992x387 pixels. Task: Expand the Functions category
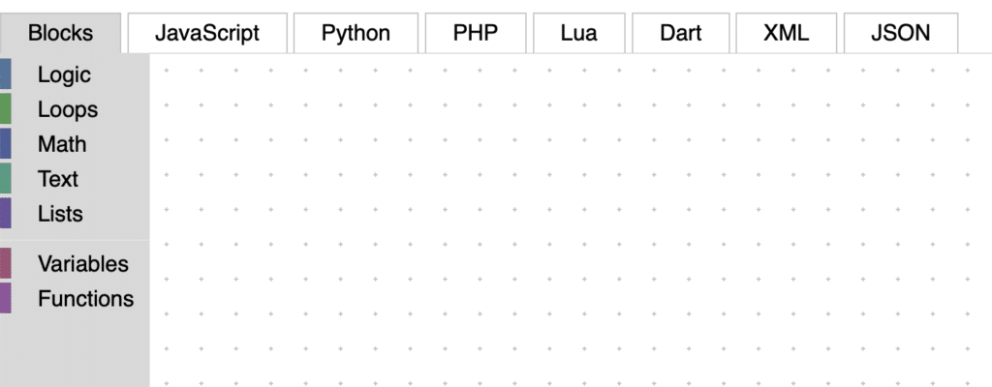pos(85,298)
